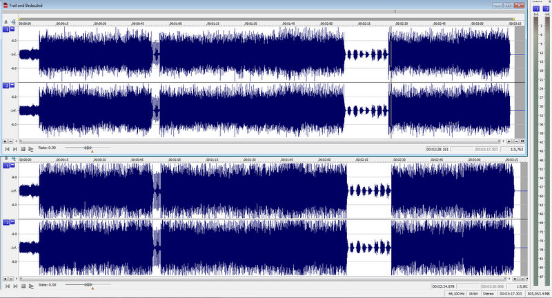Select channel 1 in the bottom window
Viewport: 552px width, 298px height.
tap(6, 166)
